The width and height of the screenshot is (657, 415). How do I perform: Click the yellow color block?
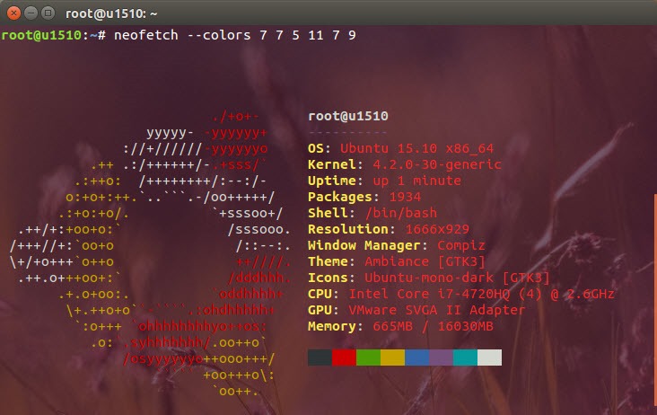click(392, 358)
